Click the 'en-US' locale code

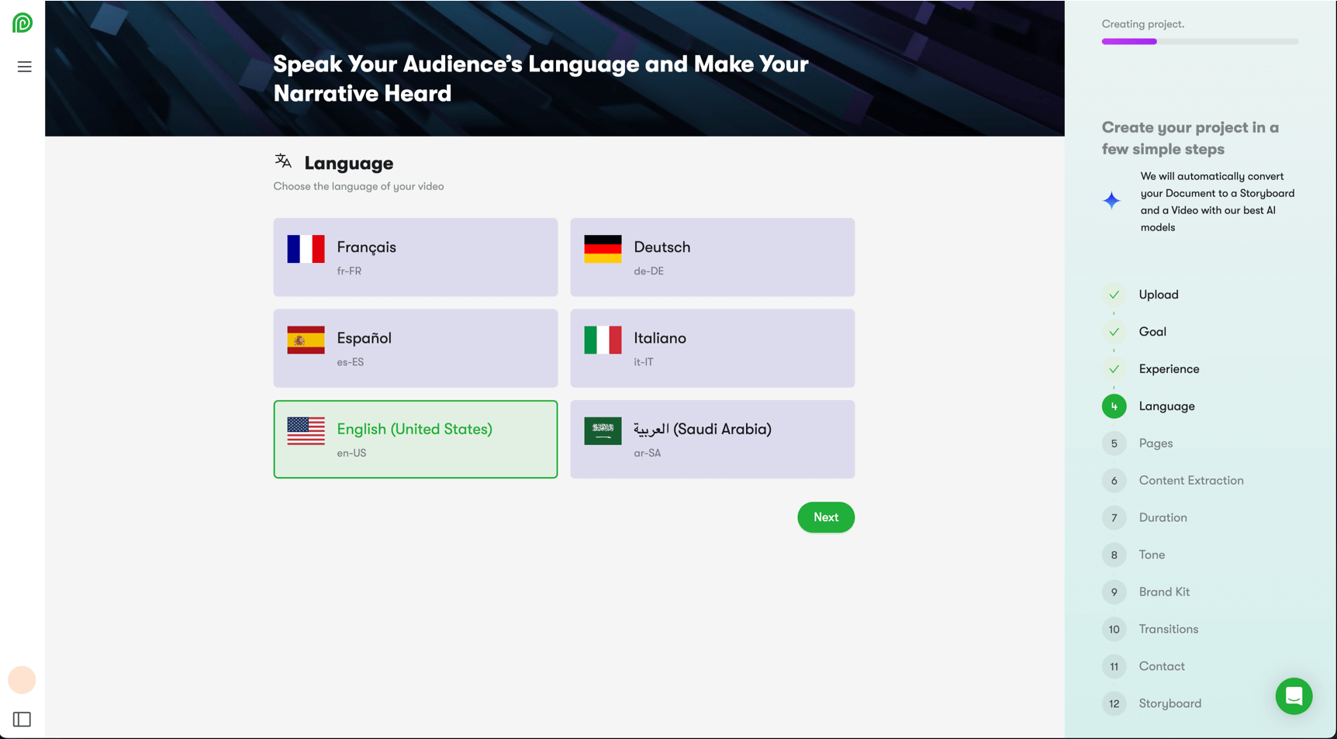click(351, 453)
